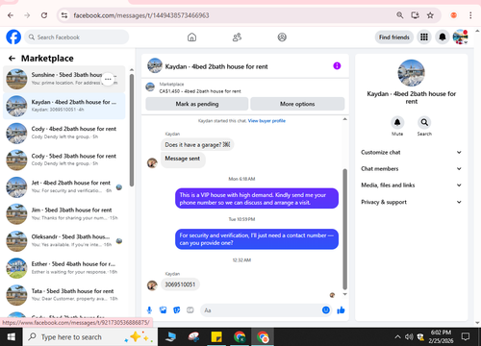This screenshot has width=481, height=346.
Task: Open the Facebook logo home link
Action: click(x=13, y=37)
